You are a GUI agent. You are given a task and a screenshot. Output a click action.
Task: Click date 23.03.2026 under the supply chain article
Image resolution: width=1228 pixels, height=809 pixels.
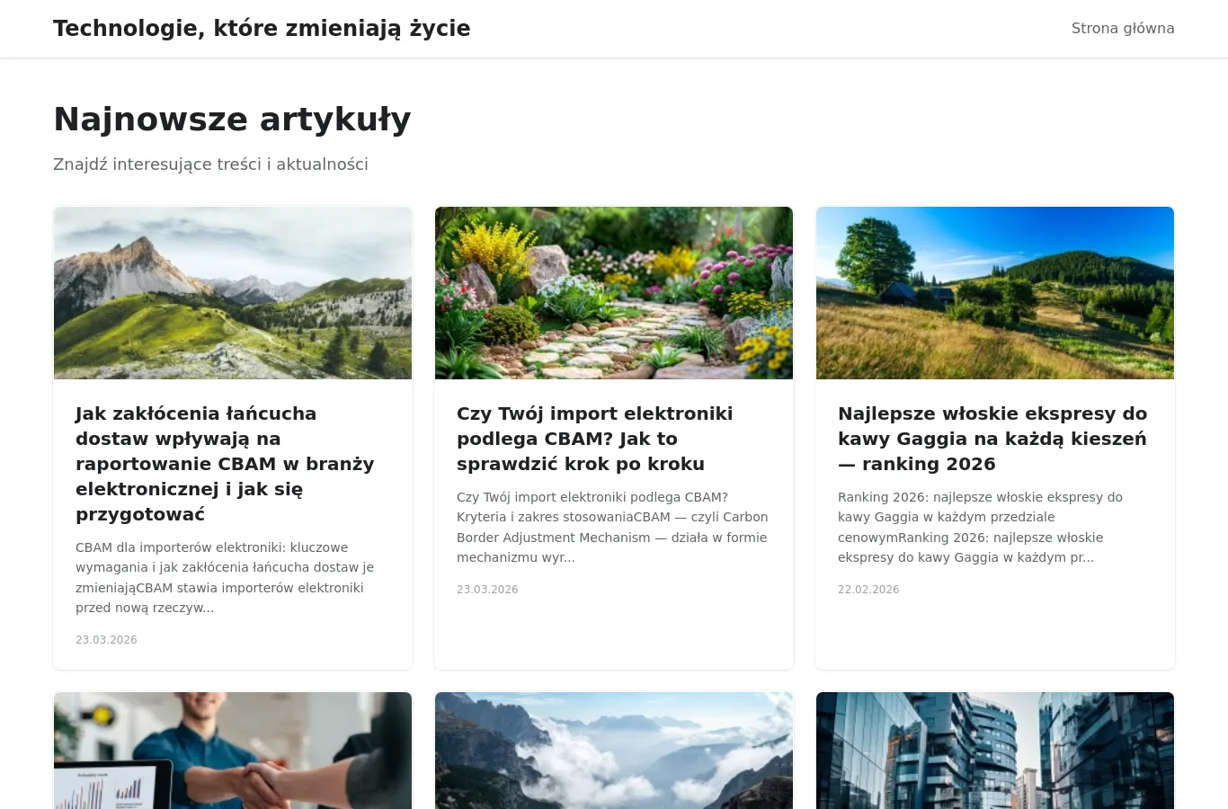(106, 640)
